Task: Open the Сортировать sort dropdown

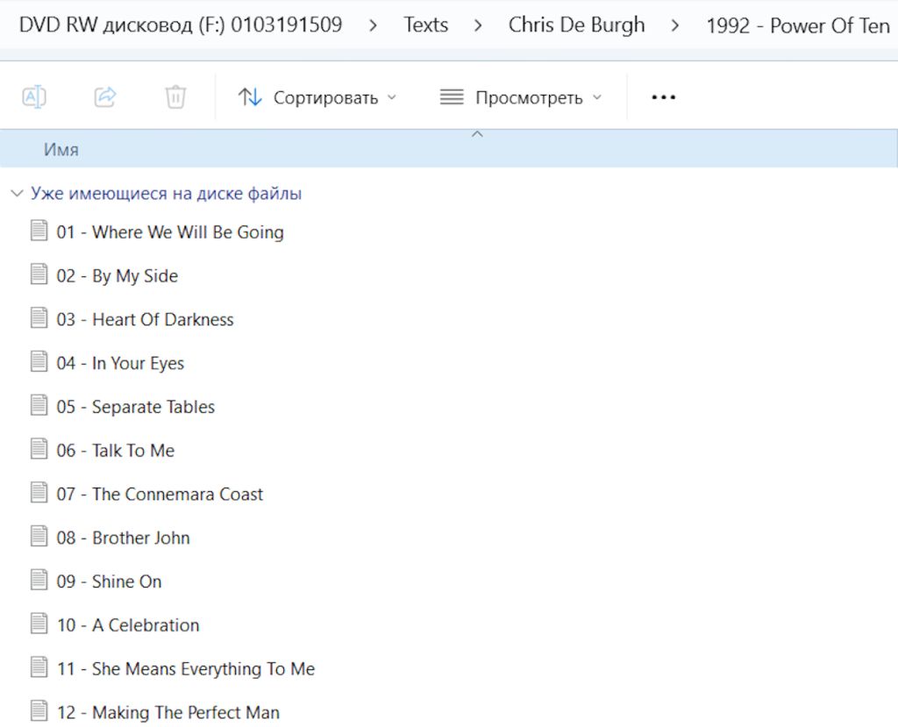Action: click(317, 97)
